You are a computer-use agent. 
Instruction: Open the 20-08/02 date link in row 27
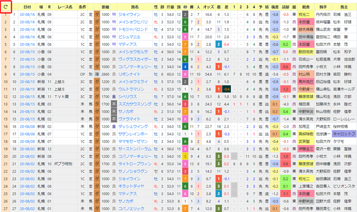[x=27, y=208]
